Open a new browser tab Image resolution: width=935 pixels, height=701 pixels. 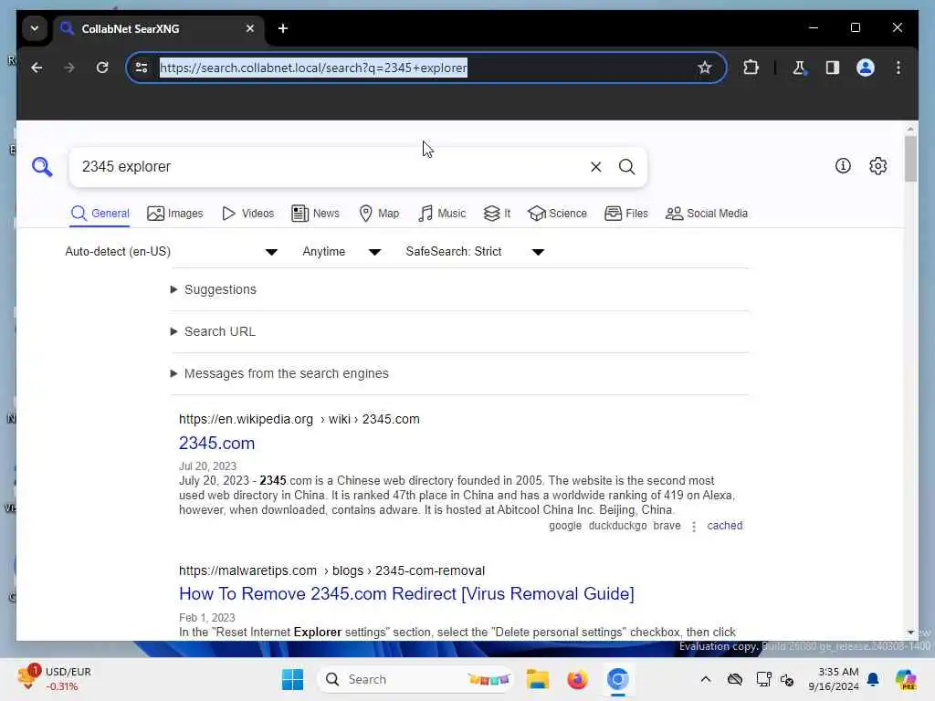(283, 28)
